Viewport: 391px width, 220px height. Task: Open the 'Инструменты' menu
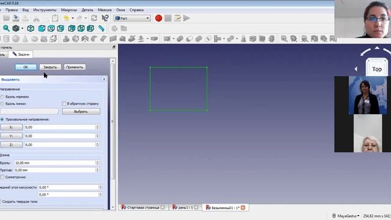[45, 10]
